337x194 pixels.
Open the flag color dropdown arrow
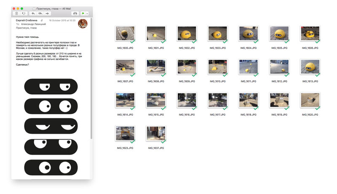[87, 13]
